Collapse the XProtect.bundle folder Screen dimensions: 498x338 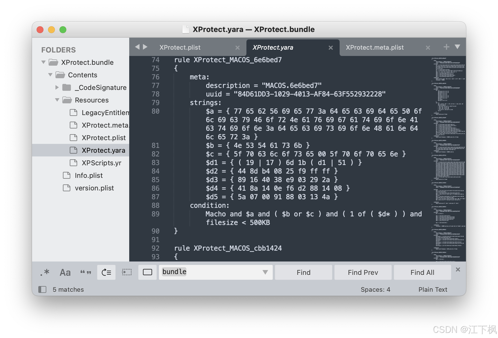tap(43, 62)
